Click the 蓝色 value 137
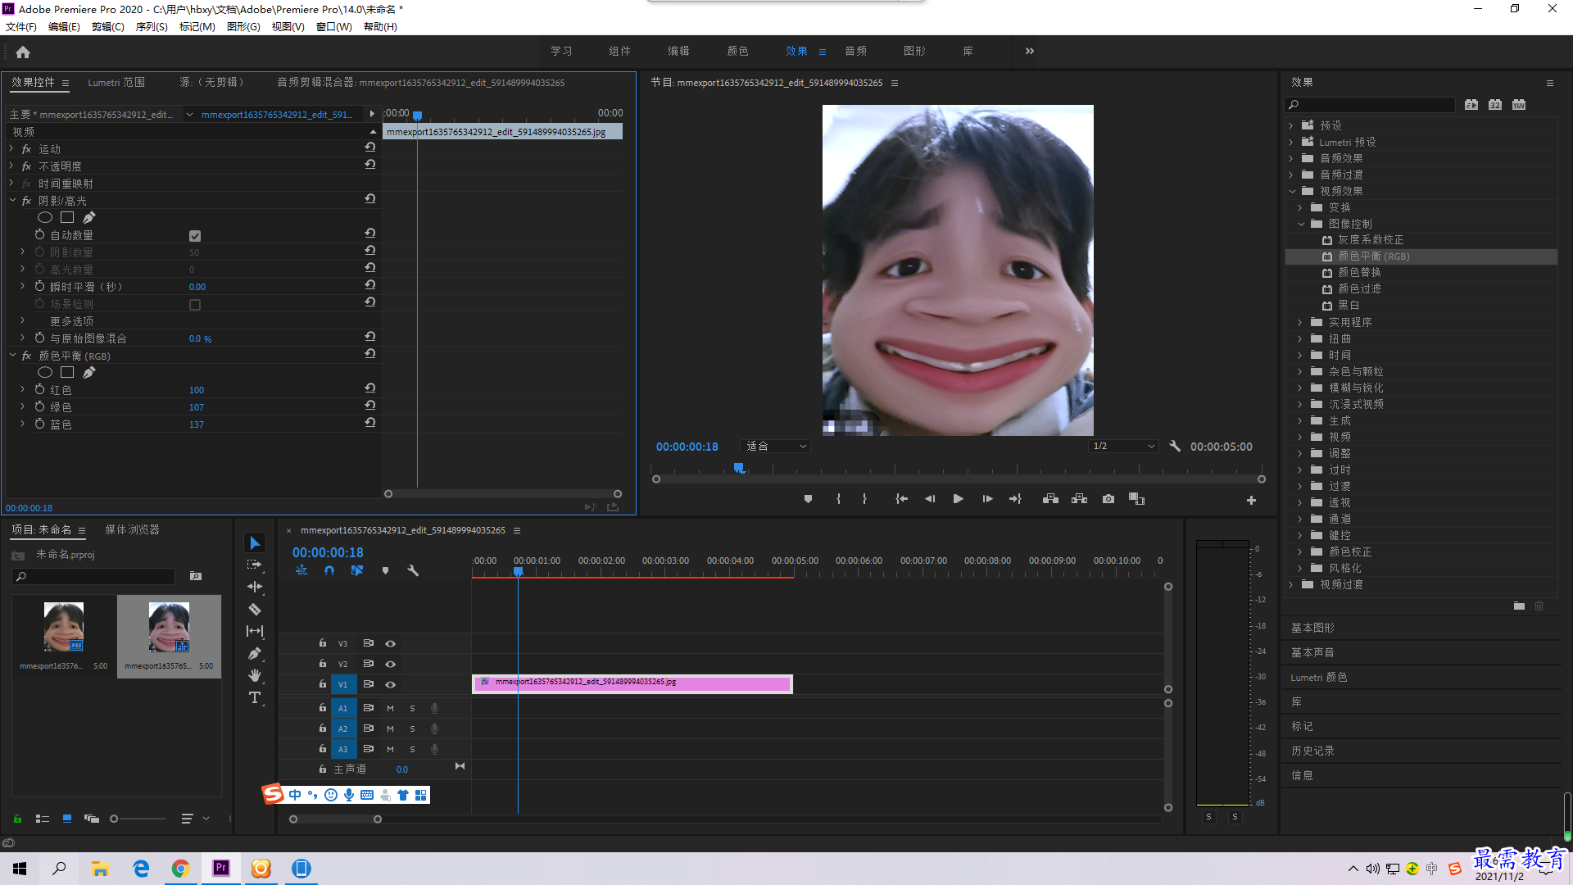The image size is (1573, 885). 197,424
